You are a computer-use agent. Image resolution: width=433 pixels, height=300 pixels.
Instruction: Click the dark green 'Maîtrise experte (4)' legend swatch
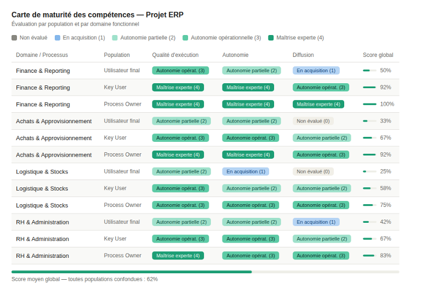(x=271, y=38)
